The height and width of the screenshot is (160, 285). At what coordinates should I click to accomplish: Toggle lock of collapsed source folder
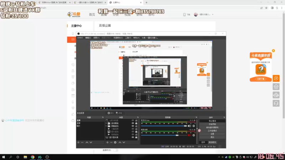pyautogui.click(x=136, y=123)
